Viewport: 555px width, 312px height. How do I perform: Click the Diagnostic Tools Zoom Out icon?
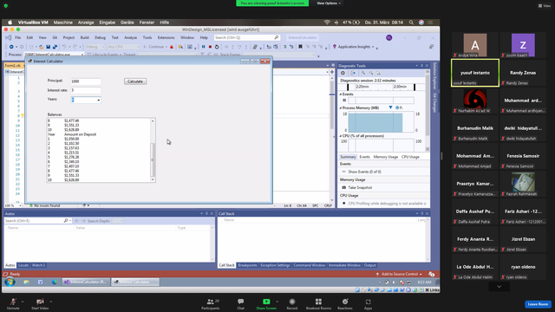pos(371,73)
